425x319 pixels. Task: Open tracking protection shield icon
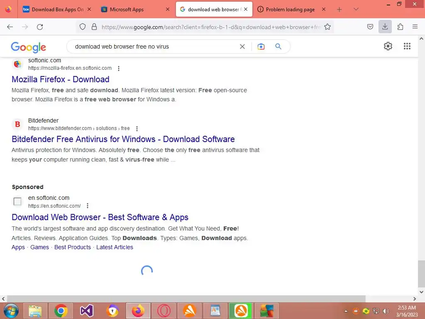click(x=83, y=27)
